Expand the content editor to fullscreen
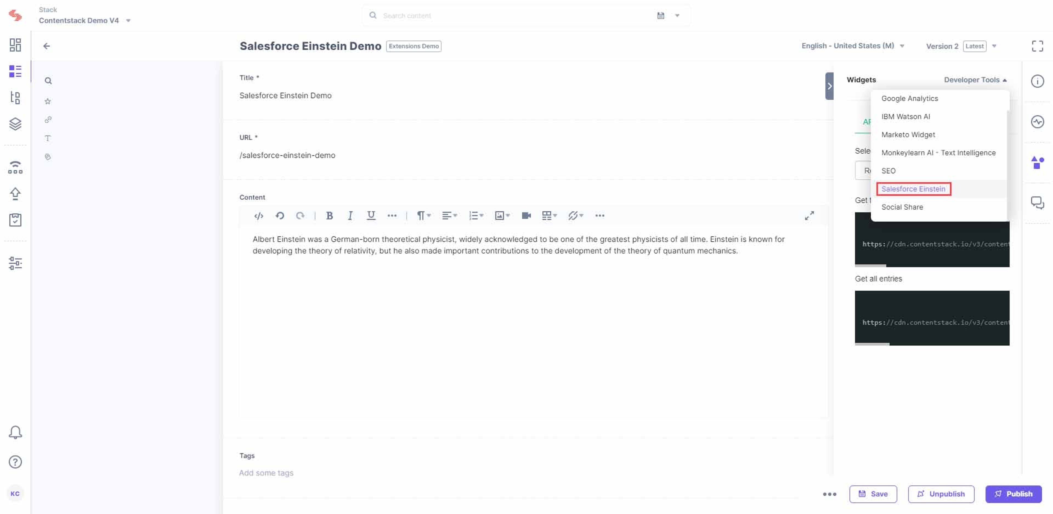The width and height of the screenshot is (1053, 514). click(809, 216)
